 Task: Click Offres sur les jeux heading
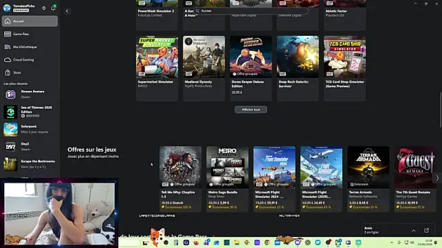pos(92,149)
